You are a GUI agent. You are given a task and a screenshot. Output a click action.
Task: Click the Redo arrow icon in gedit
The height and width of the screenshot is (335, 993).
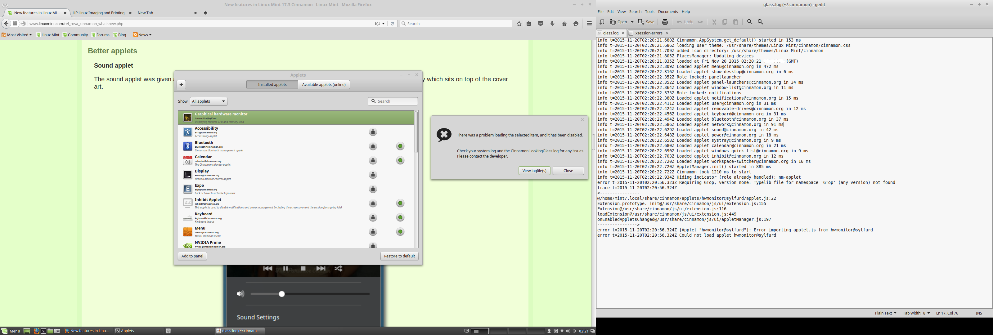coord(700,22)
